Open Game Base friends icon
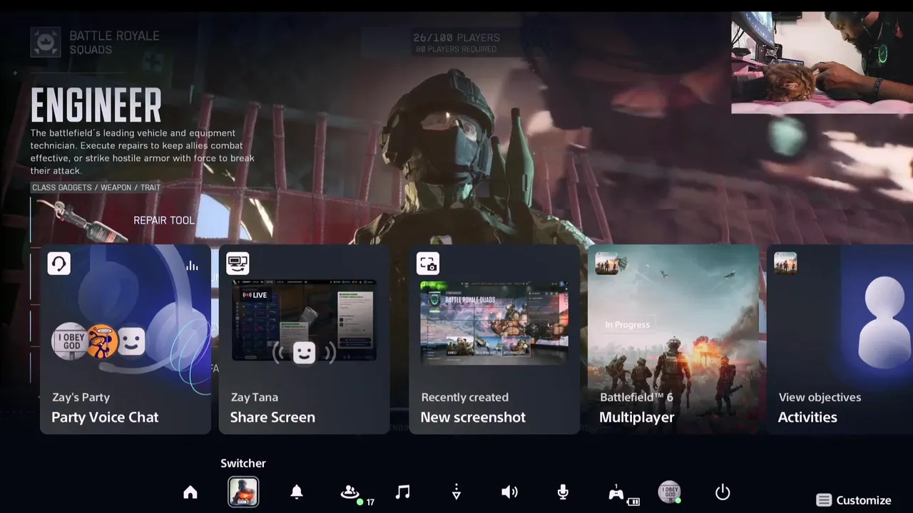The width and height of the screenshot is (913, 513). tap(350, 492)
